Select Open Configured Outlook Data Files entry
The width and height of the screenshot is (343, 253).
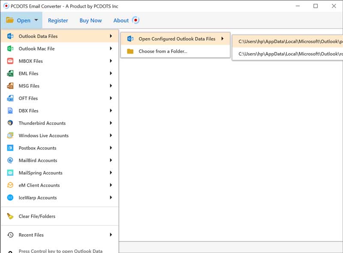click(175, 39)
